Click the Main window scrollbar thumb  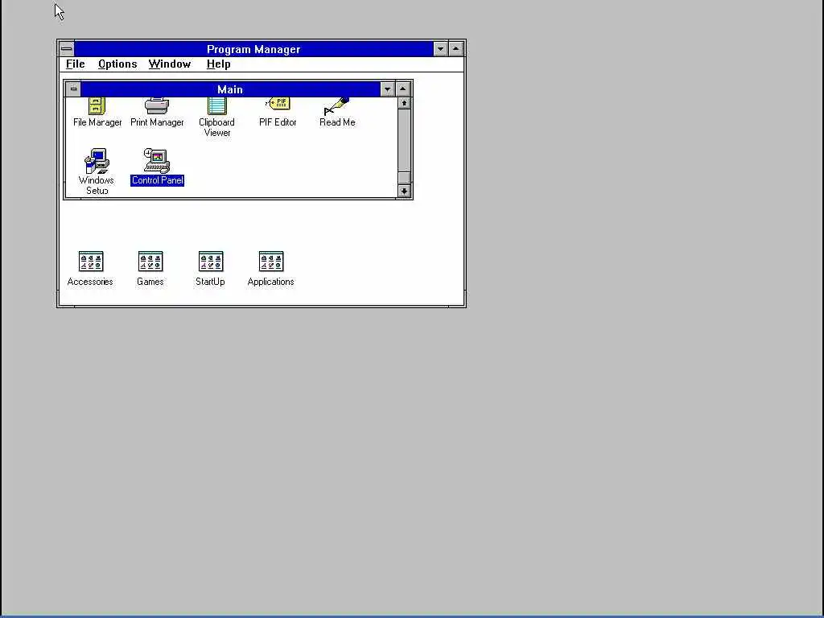(x=404, y=178)
